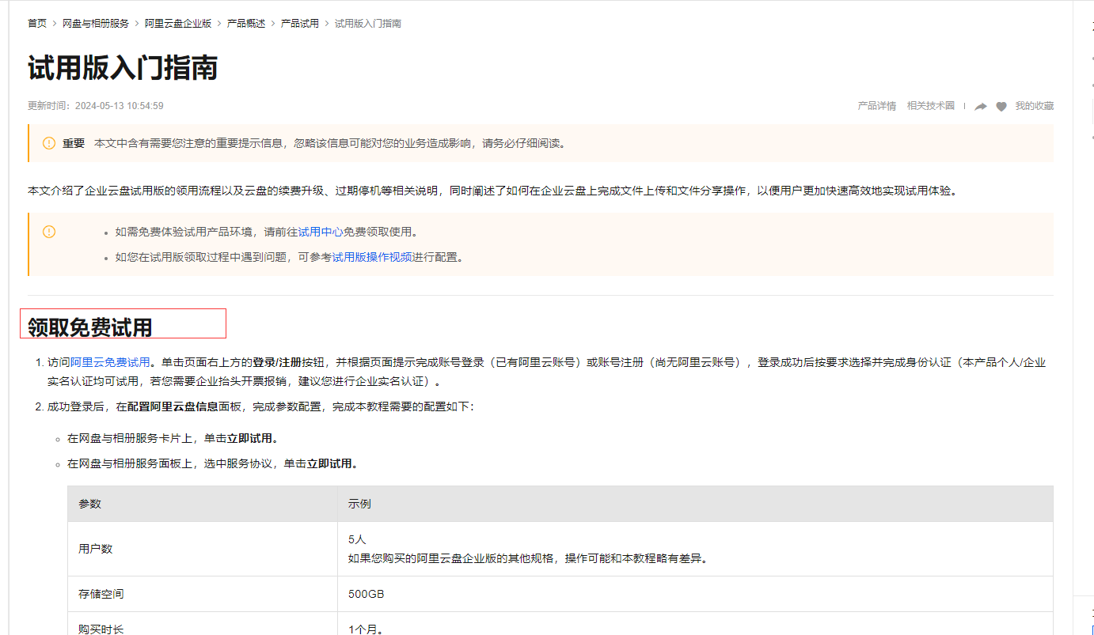Viewport: 1094px width, 635px height.
Task: Click the 领取免费试用 section heading
Action: (x=90, y=327)
